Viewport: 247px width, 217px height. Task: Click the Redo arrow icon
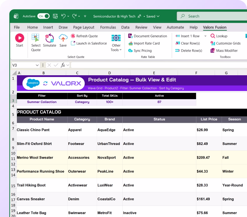(x=74, y=16)
